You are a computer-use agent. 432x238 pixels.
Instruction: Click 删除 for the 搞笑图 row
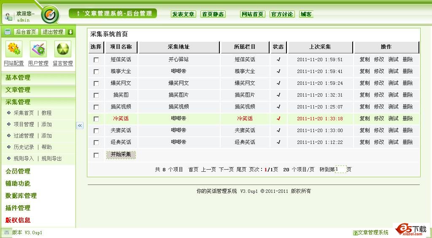408,95
